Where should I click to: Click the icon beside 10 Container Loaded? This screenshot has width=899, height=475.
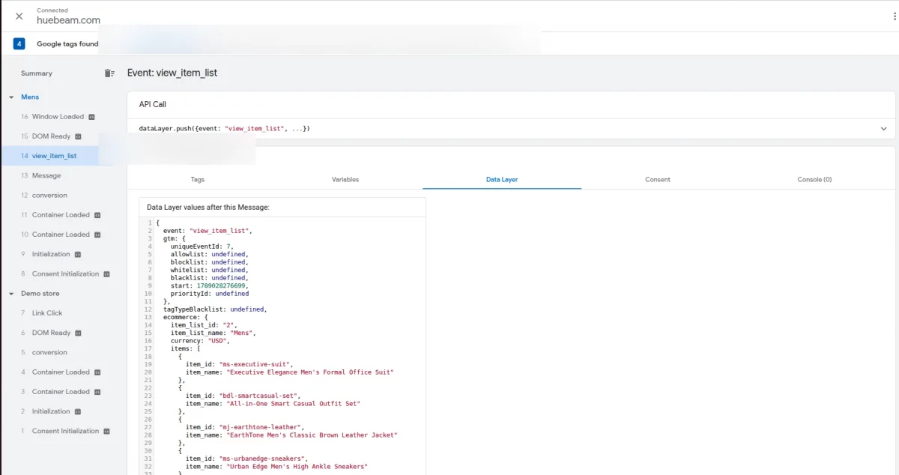(x=97, y=235)
